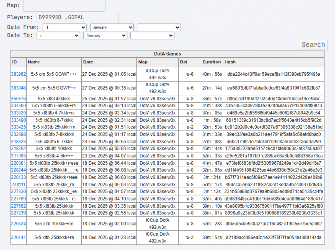Select game name '5x5 xltb 10kkkk+ee'

click(x=54, y=224)
